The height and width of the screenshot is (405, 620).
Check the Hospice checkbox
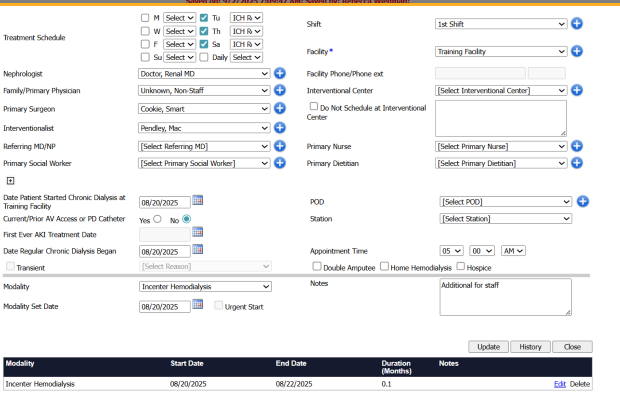click(x=461, y=266)
